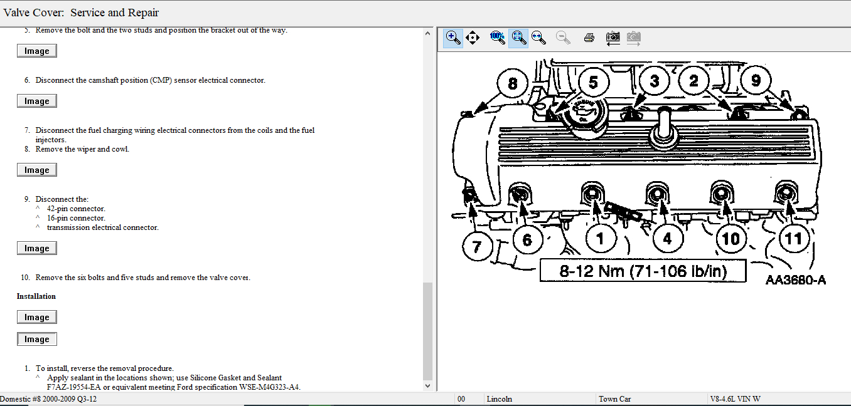Open first Image button under Installation
Image resolution: width=851 pixels, height=406 pixels.
(x=37, y=317)
